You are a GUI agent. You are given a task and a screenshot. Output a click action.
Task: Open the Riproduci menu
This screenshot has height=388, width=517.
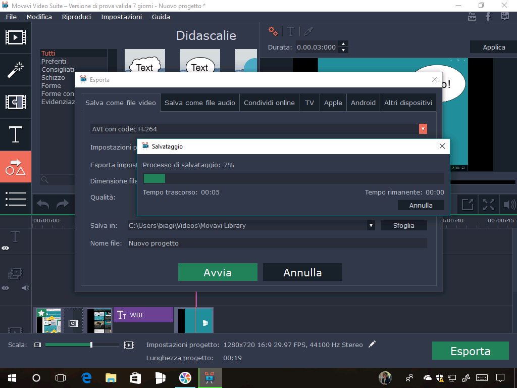77,17
